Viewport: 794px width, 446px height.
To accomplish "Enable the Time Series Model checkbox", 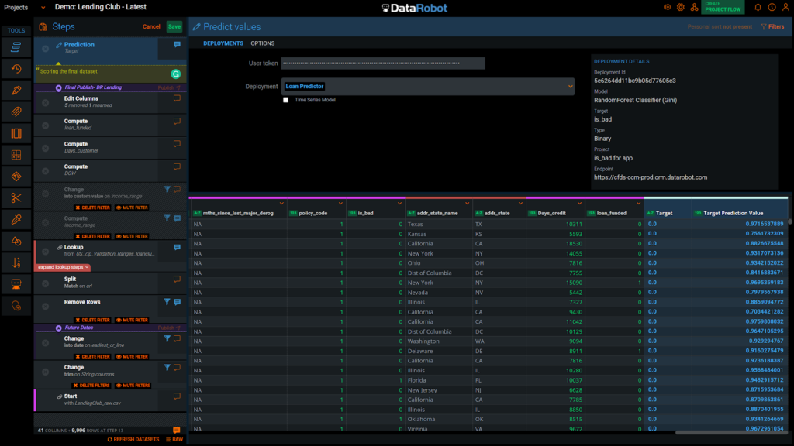I will tap(286, 100).
